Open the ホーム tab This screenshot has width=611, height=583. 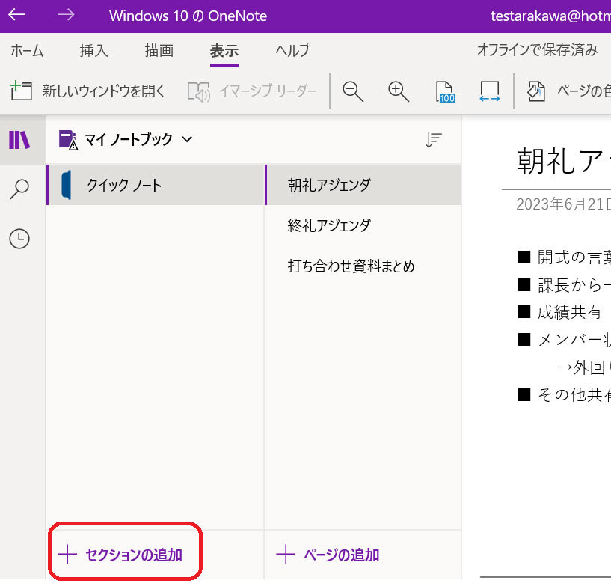(x=27, y=51)
